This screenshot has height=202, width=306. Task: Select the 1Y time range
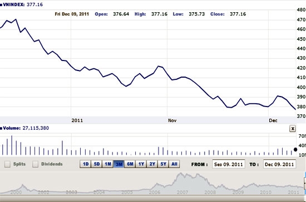click(141, 164)
